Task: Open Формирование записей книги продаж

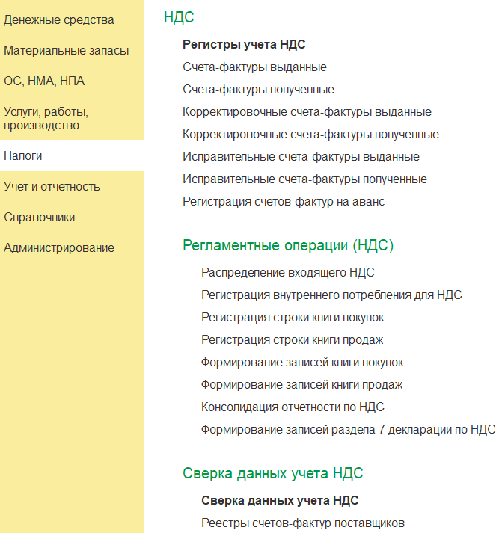Action: (x=301, y=385)
